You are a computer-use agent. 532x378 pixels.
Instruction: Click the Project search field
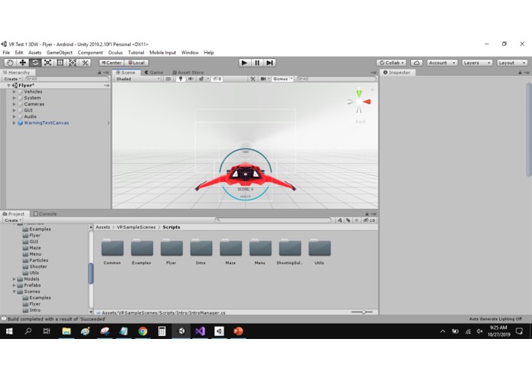click(x=273, y=220)
